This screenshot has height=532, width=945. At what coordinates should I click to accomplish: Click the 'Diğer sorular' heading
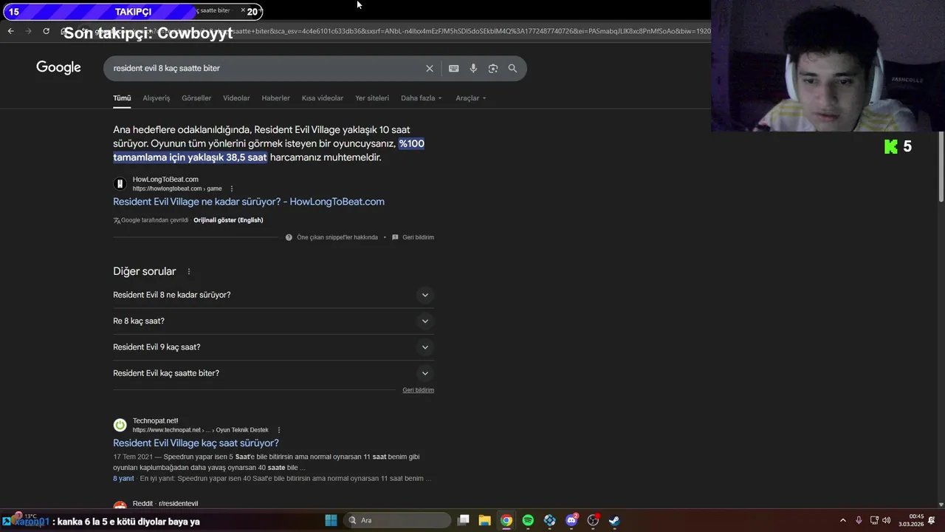pyautogui.click(x=145, y=271)
